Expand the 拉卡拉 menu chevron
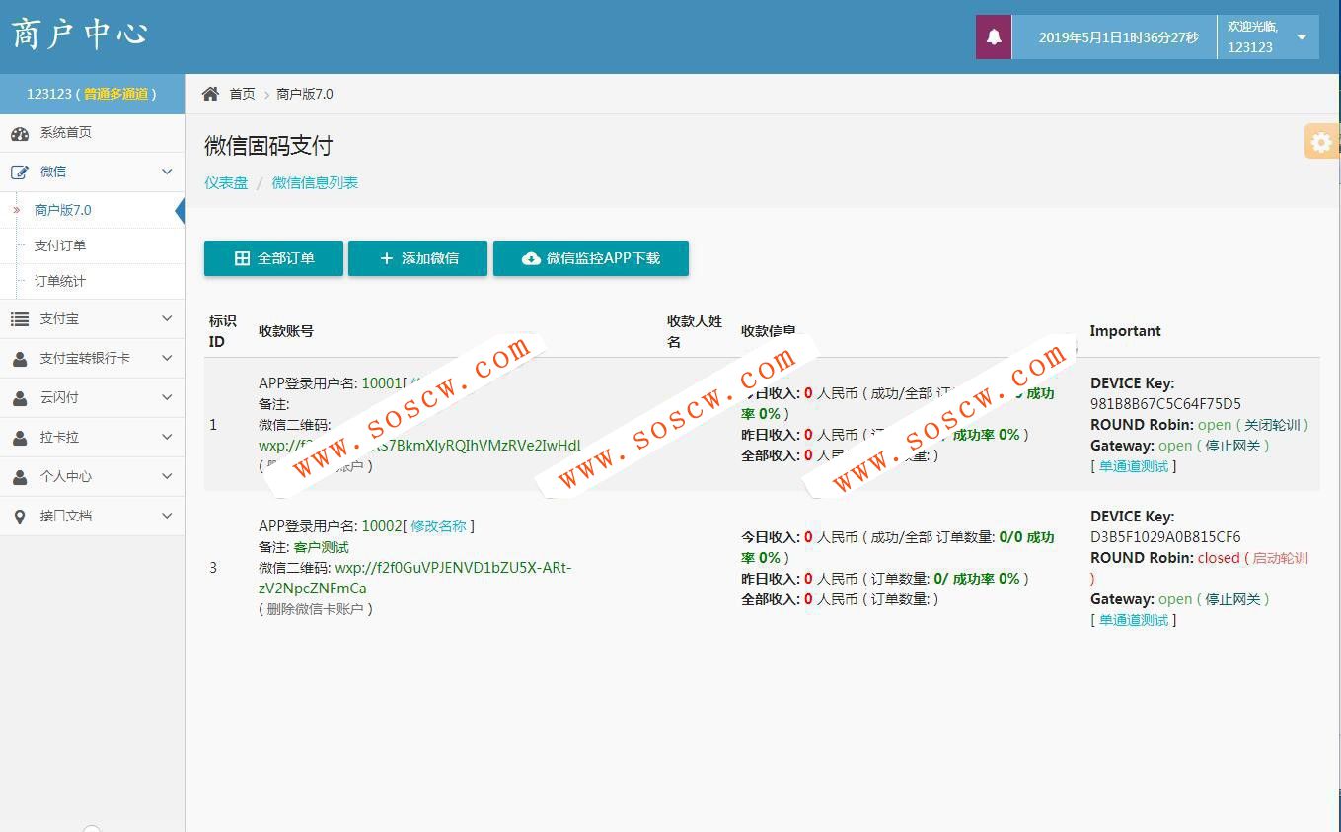This screenshot has height=832, width=1341. point(167,437)
